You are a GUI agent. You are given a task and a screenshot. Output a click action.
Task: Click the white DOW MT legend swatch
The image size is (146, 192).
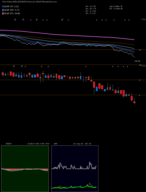[3, 10]
